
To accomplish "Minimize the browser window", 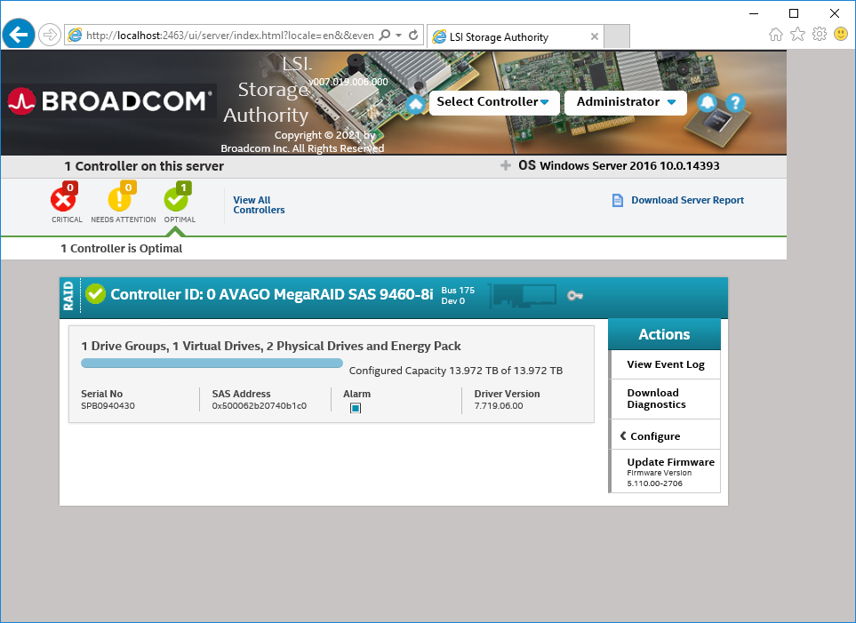I will point(754,13).
